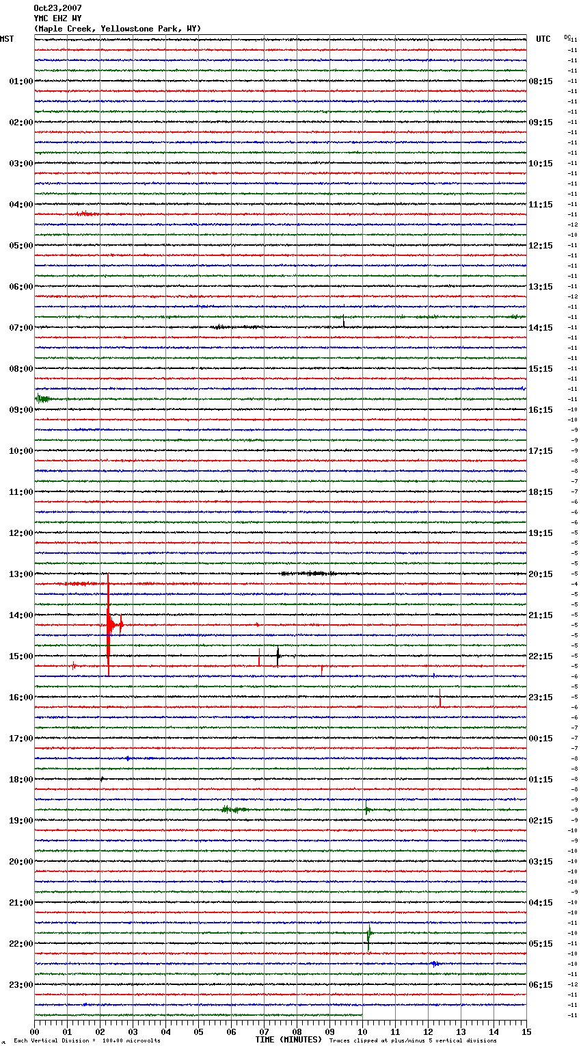This screenshot has width=581, height=1050.
Task: Select the station code "YMC EHZ WY"
Action: click(57, 18)
